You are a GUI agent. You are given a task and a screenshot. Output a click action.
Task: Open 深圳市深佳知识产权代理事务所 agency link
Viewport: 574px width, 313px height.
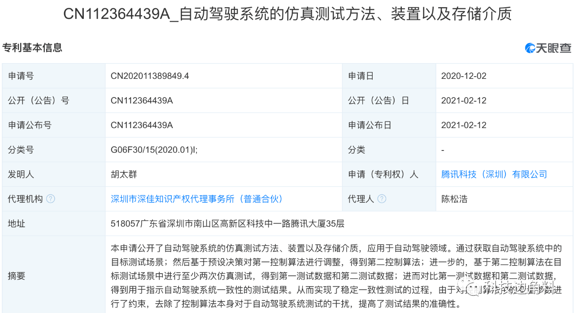197,199
